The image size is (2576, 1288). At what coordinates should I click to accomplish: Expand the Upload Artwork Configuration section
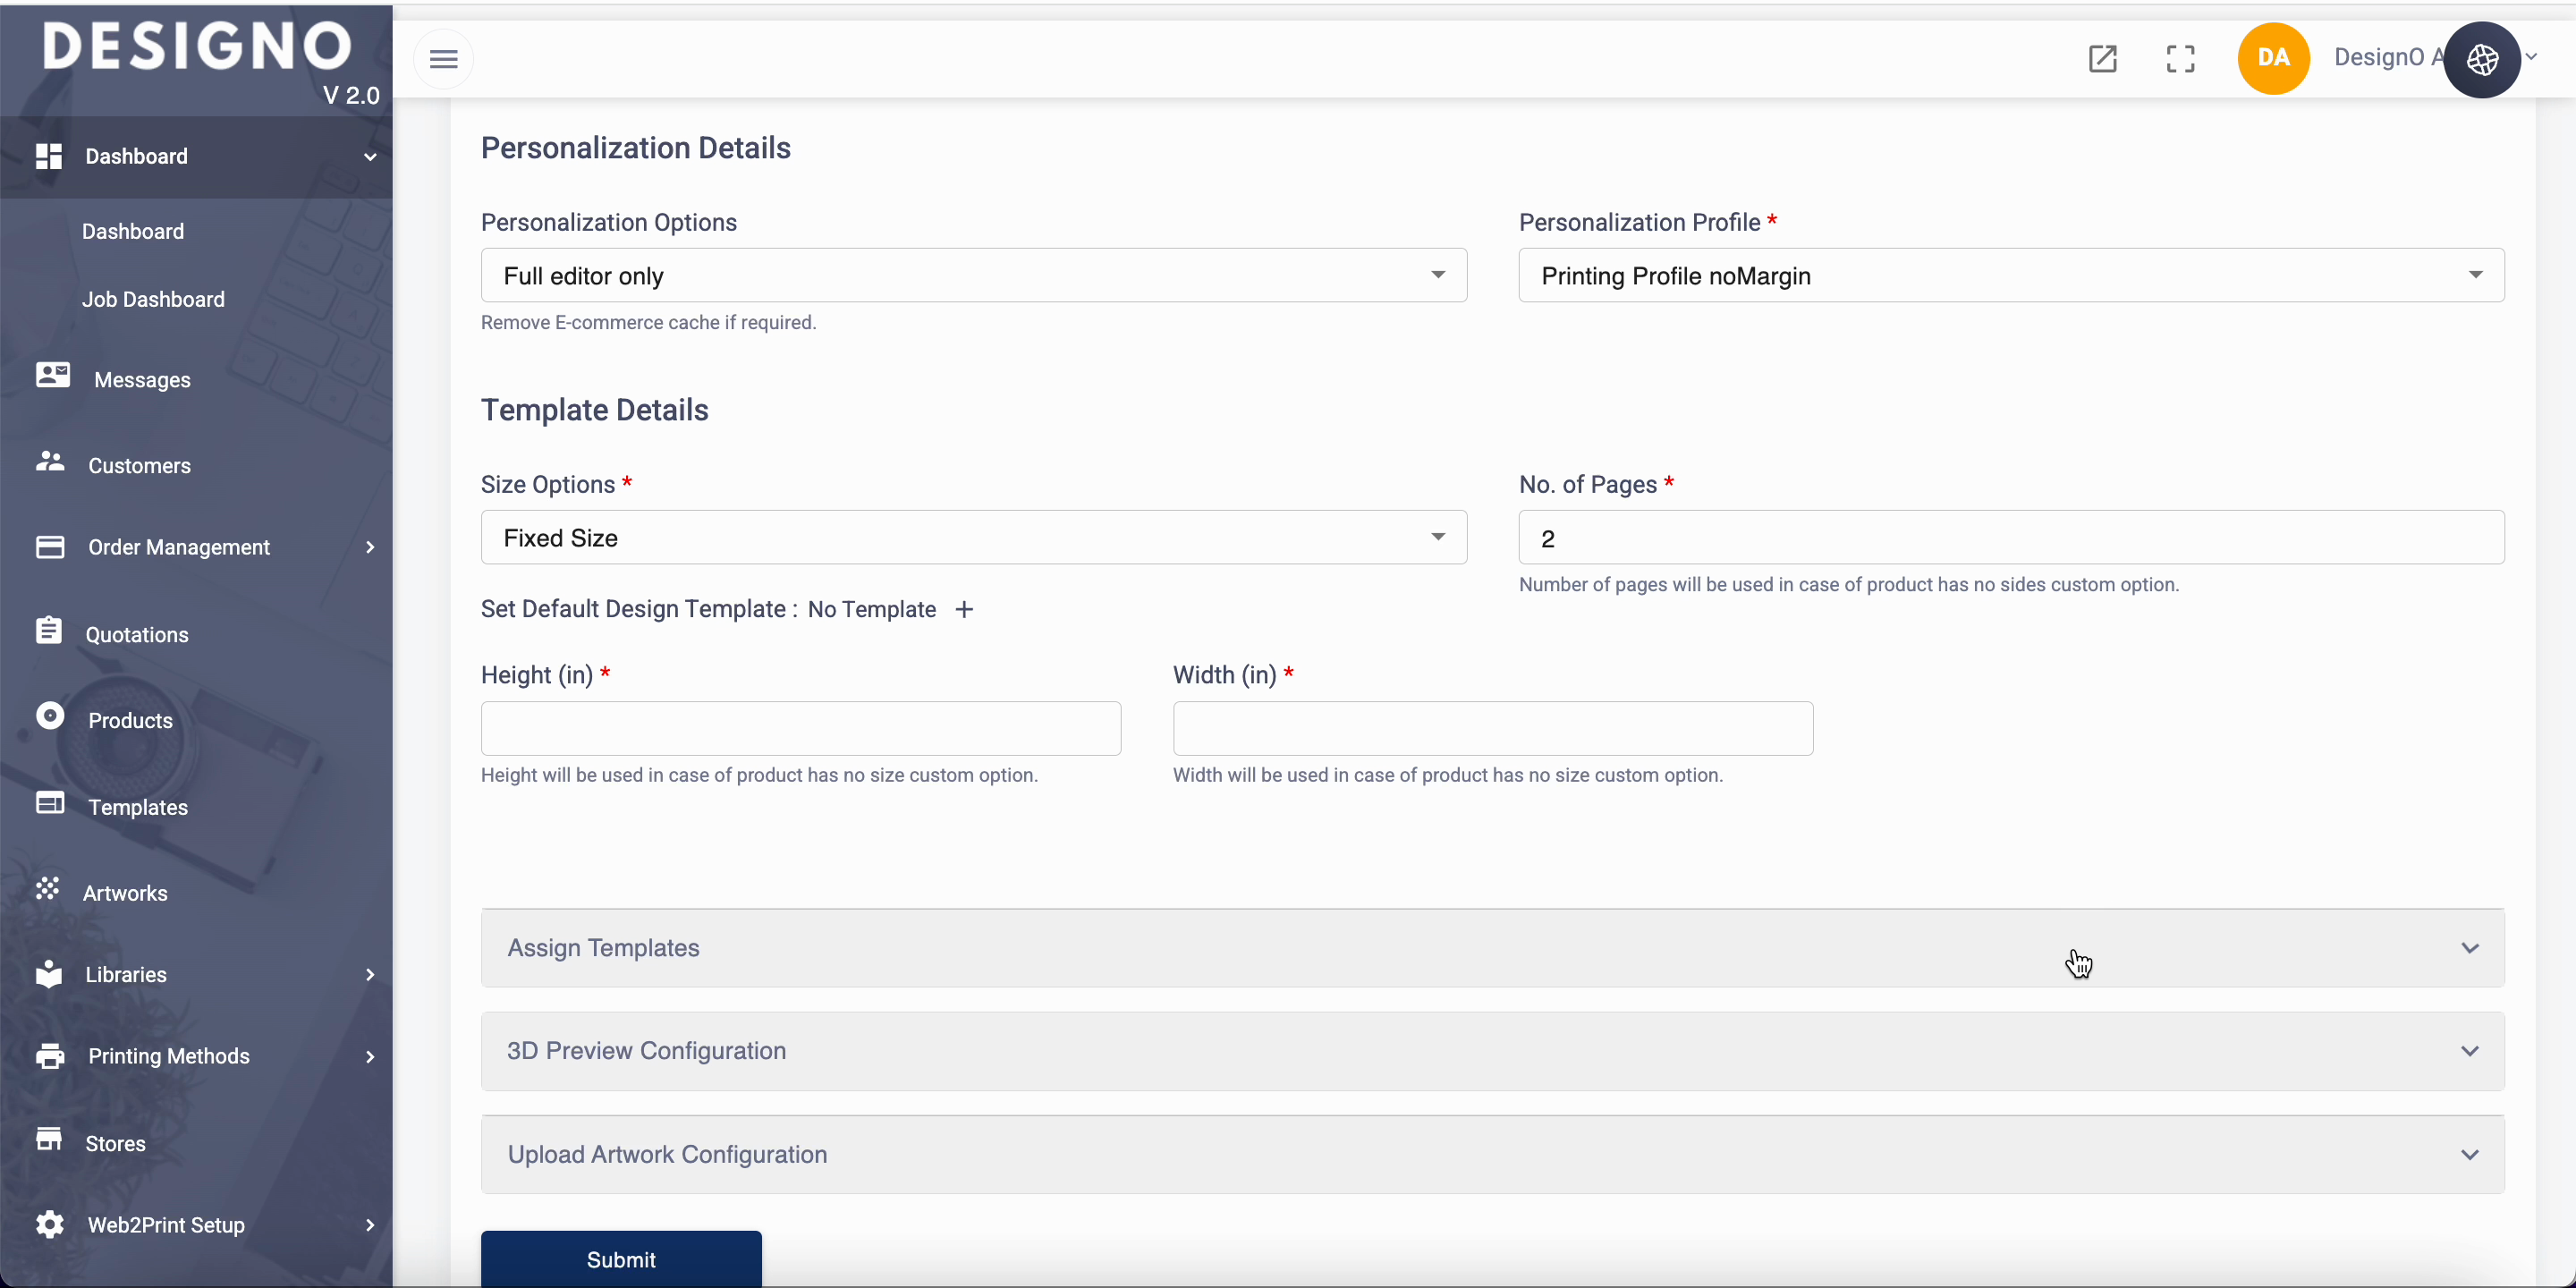point(1492,1155)
